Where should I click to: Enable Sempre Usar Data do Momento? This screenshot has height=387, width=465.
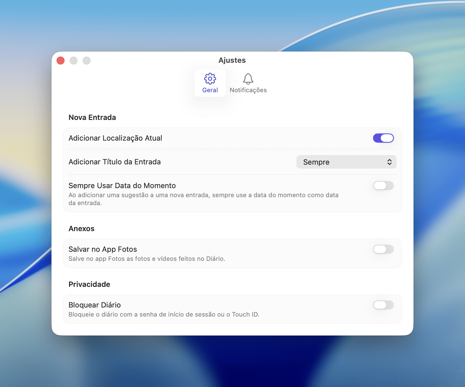[383, 186]
